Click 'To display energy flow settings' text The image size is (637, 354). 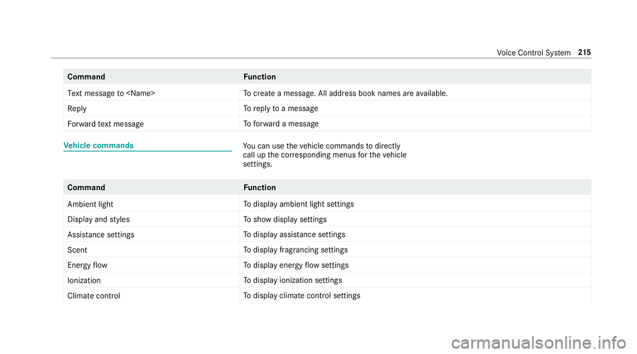[x=296, y=266]
